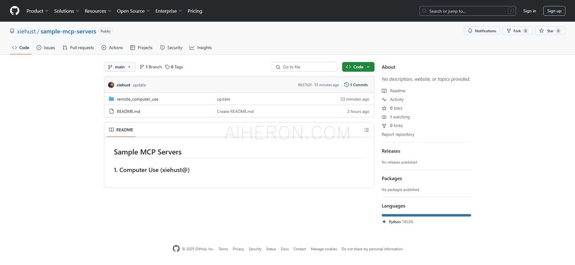Open the green Code dropdown button
This screenshot has width=575, height=265.
pyautogui.click(x=358, y=67)
